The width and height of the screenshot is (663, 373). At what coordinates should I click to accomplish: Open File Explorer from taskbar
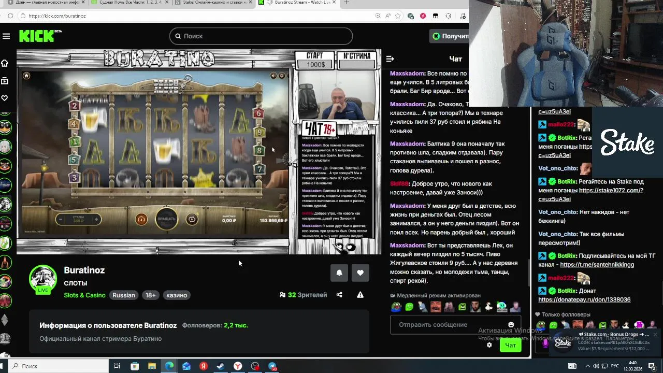tap(152, 366)
